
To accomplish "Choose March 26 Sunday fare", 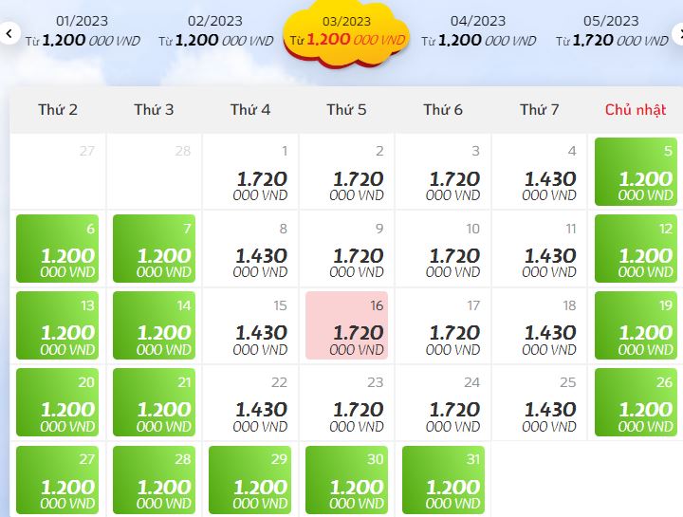I will (636, 402).
